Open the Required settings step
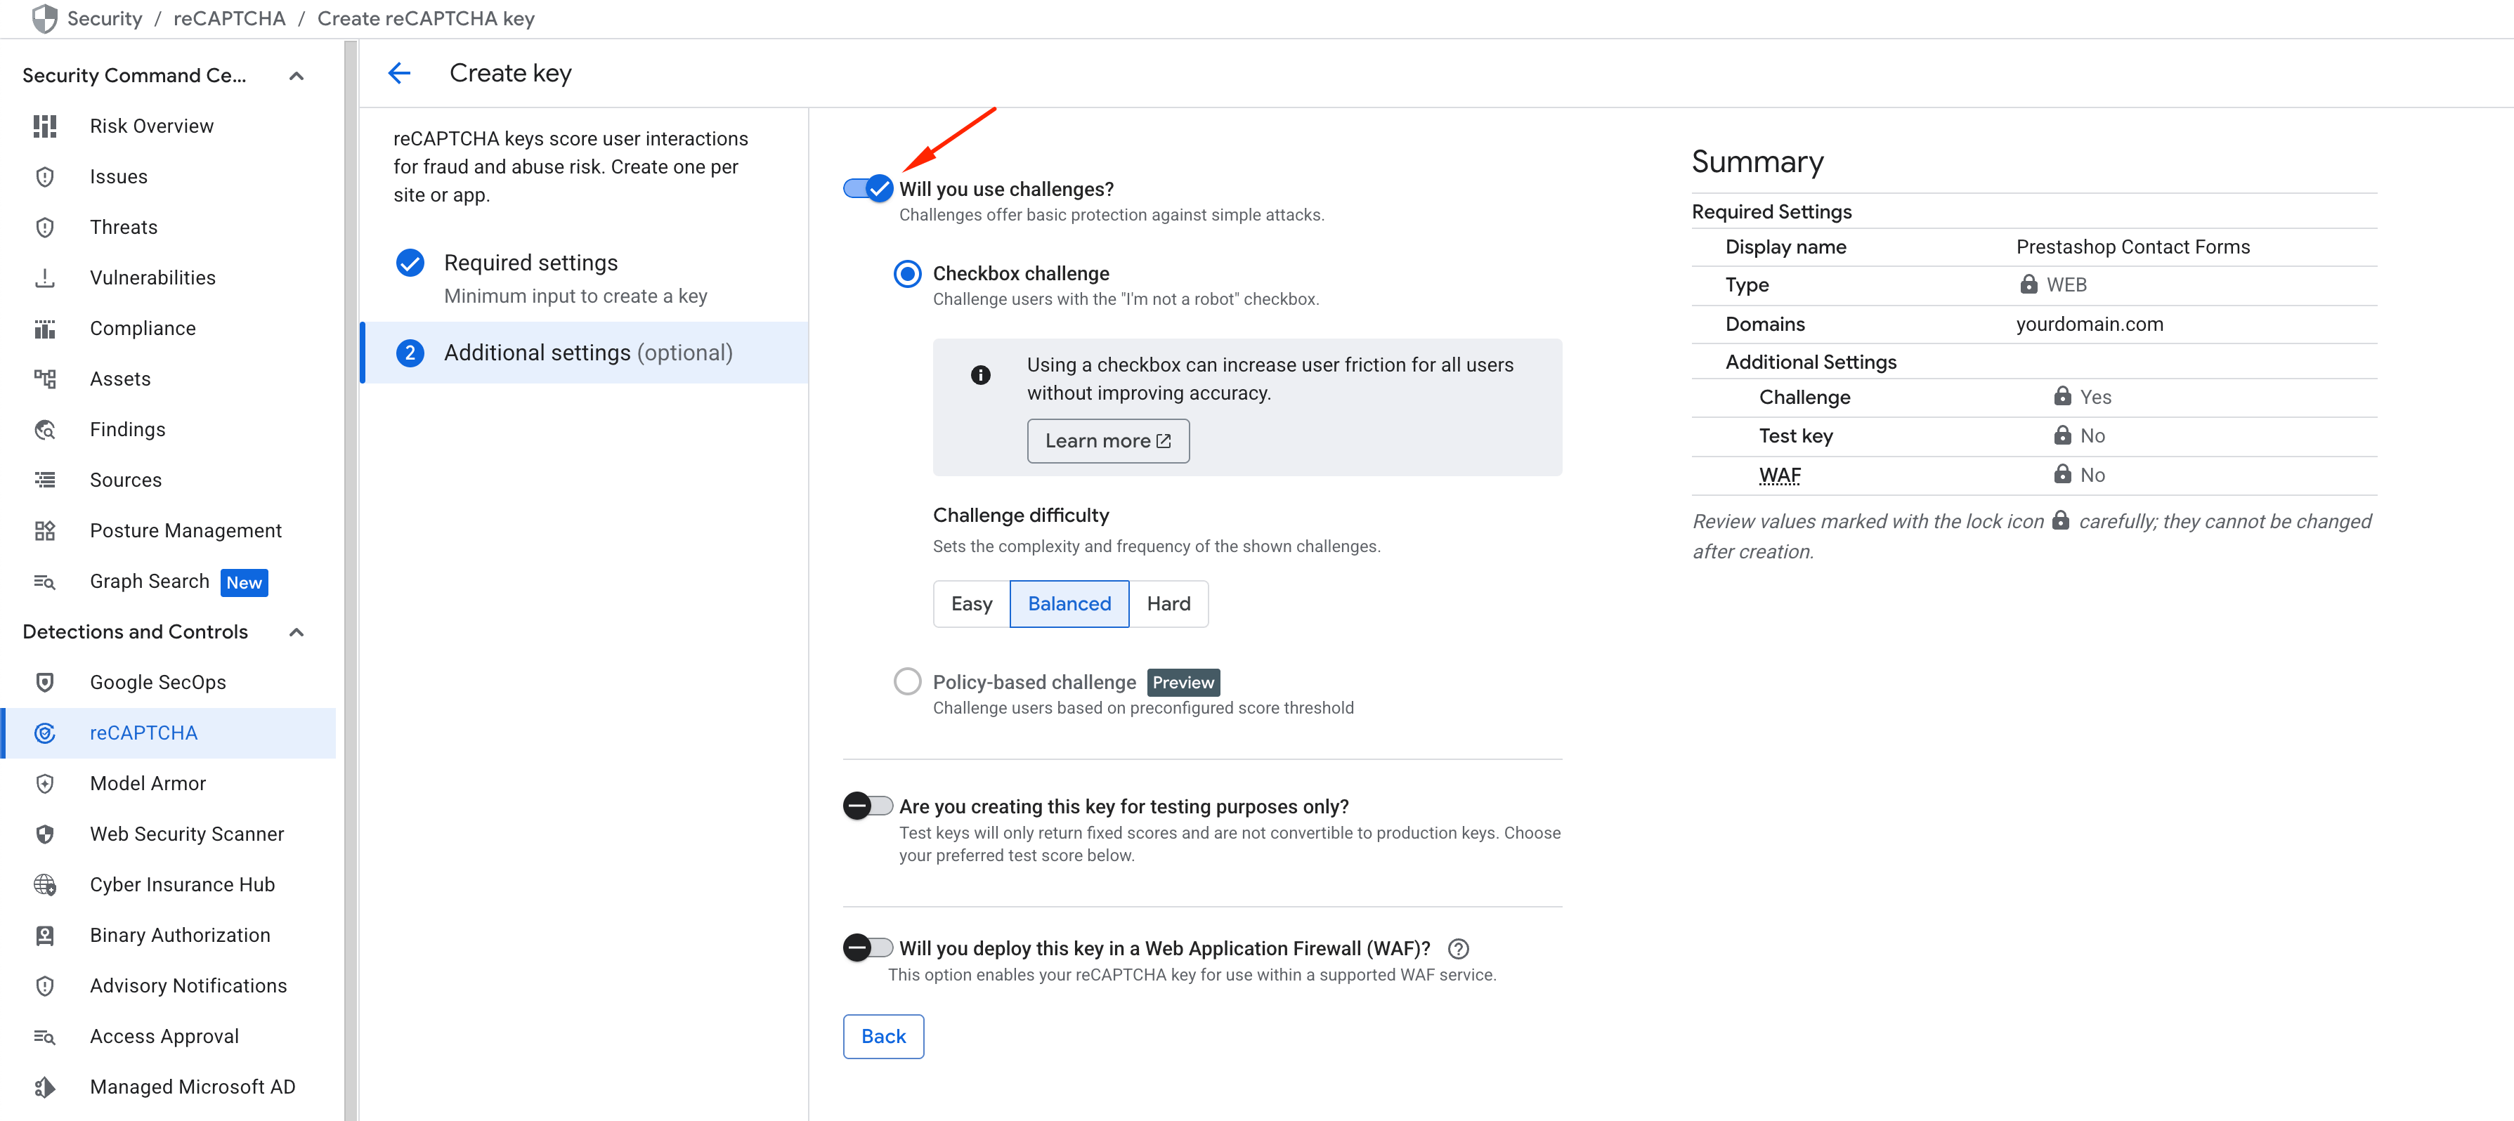Screen dimensions: 2514x1121 [x=531, y=263]
